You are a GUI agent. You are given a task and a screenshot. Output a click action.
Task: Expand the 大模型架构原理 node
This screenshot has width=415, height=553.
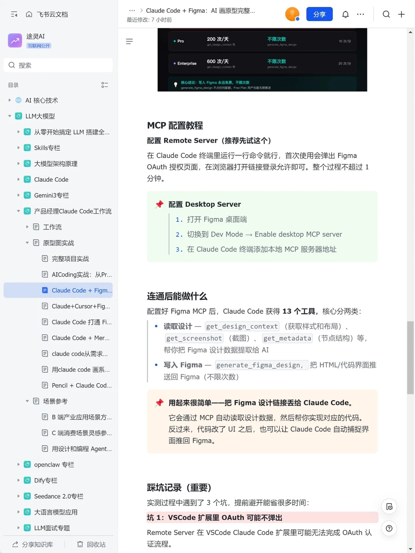[x=18, y=164]
